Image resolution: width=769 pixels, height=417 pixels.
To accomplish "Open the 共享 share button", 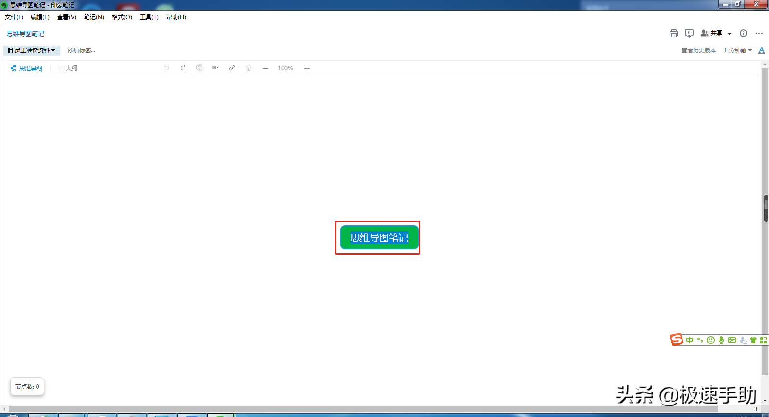I will tap(712, 33).
